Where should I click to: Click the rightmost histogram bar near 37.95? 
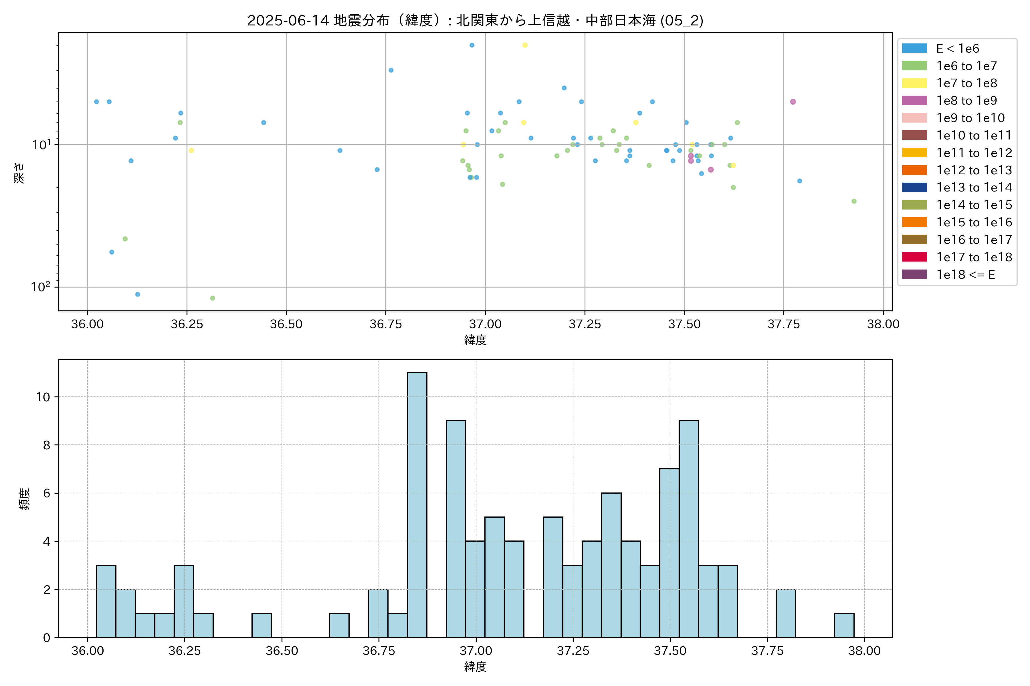pyautogui.click(x=844, y=625)
